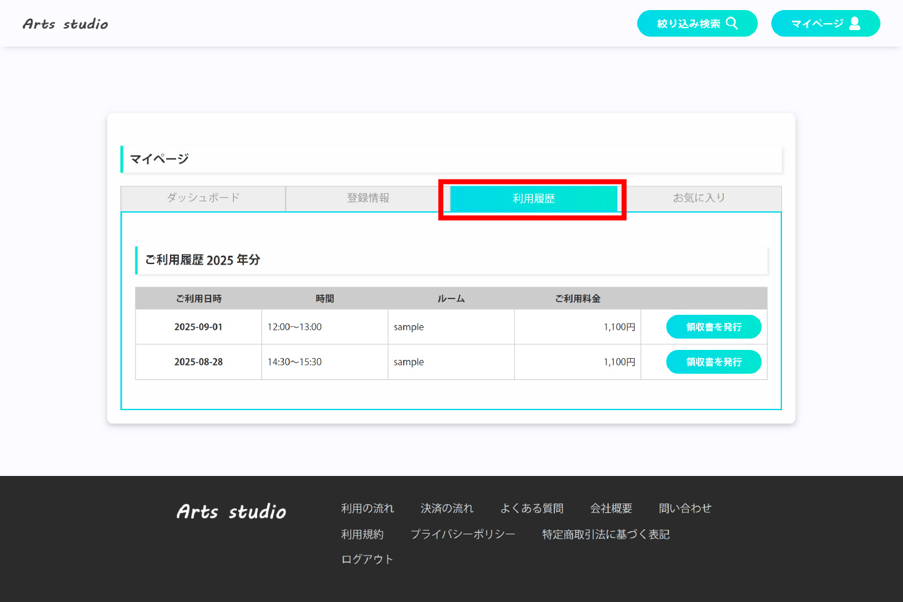Open 会社概要 footer link
This screenshot has width=903, height=602.
click(611, 508)
